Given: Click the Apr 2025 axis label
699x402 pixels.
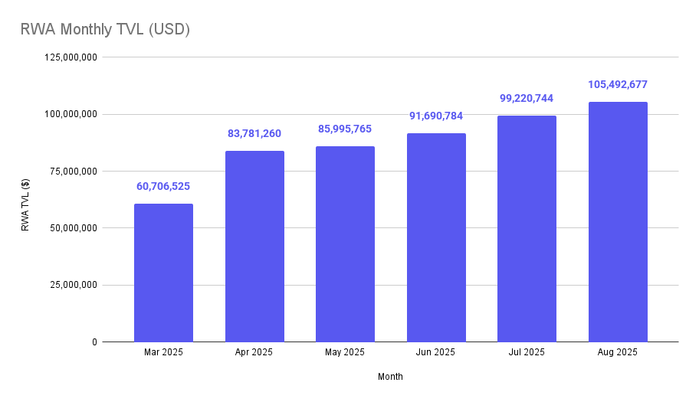Looking at the screenshot, I should tap(254, 352).
